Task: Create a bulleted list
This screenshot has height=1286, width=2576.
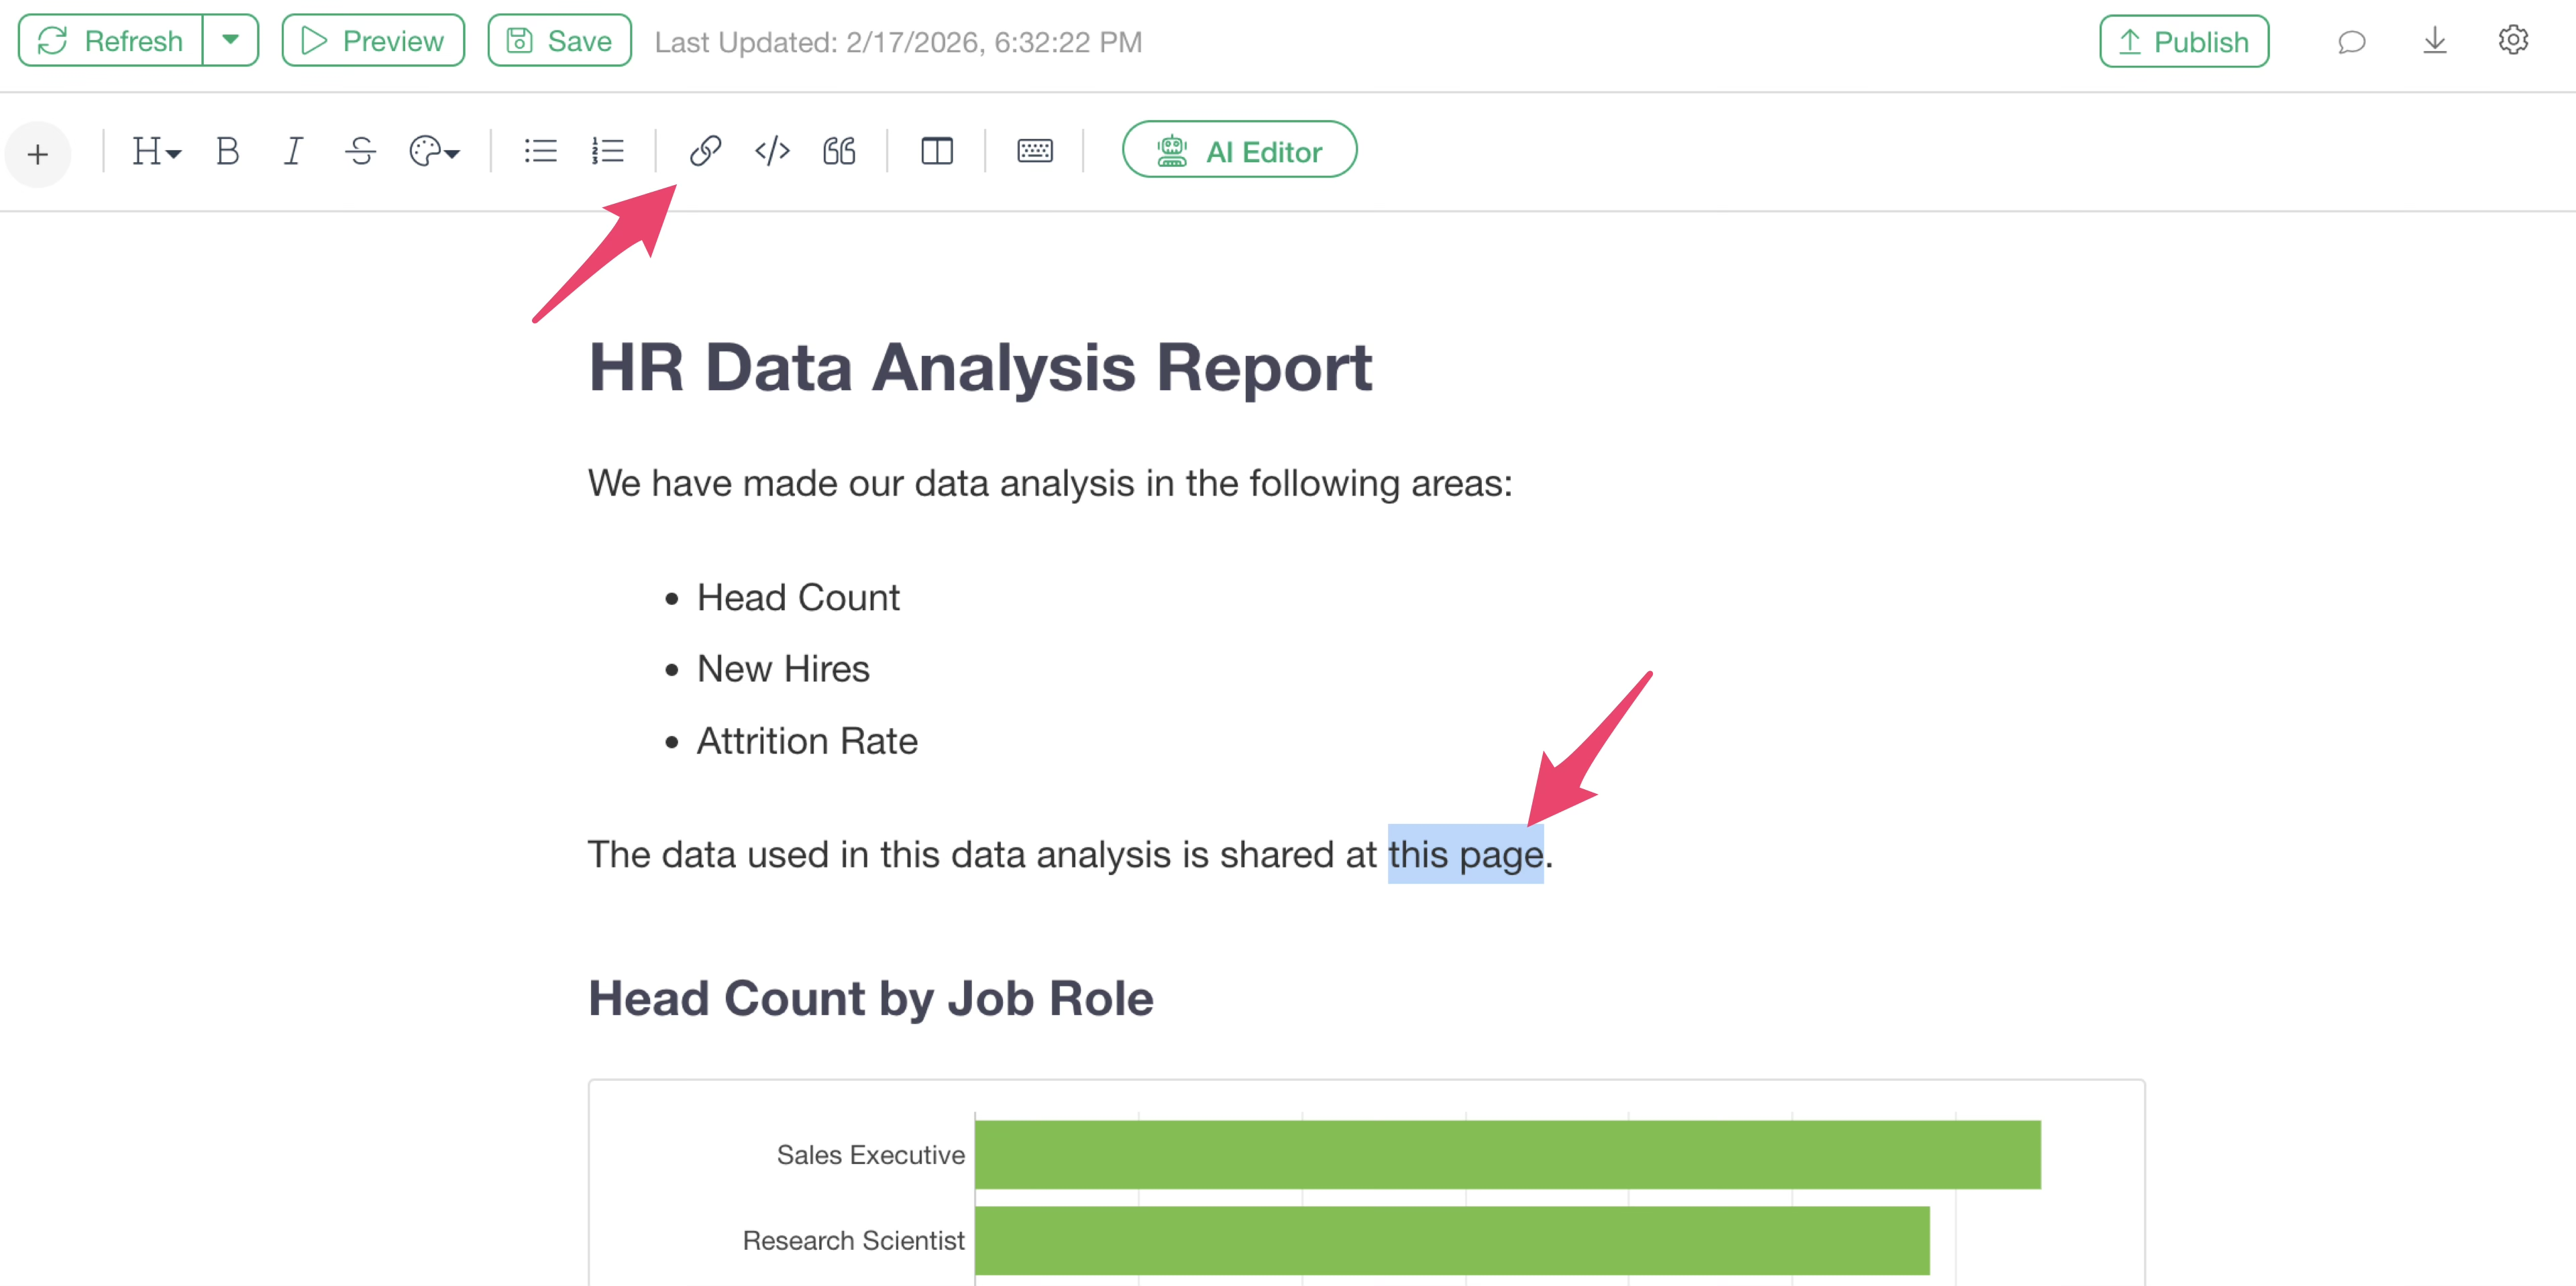Action: tap(540, 151)
